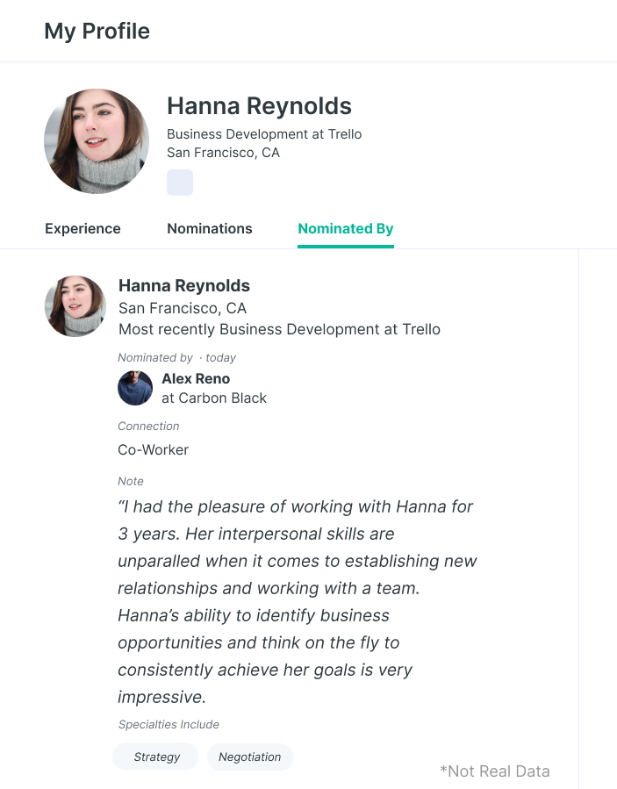The height and width of the screenshot is (789, 617).
Task: Select the Negotiation specialty tag
Action: pyautogui.click(x=250, y=757)
